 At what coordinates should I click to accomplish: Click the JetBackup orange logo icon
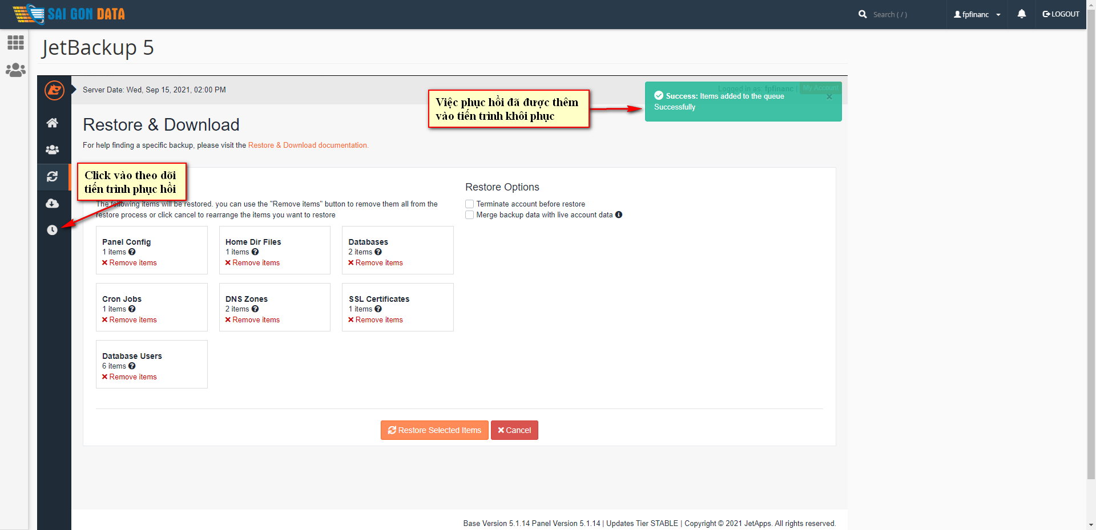(x=54, y=90)
